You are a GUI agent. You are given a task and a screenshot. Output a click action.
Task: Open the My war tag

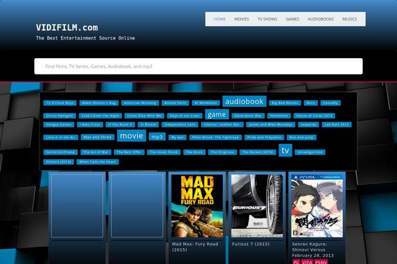click(x=177, y=137)
